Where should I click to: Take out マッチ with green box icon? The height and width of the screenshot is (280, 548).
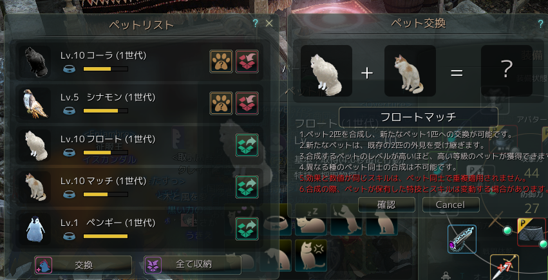click(x=247, y=187)
